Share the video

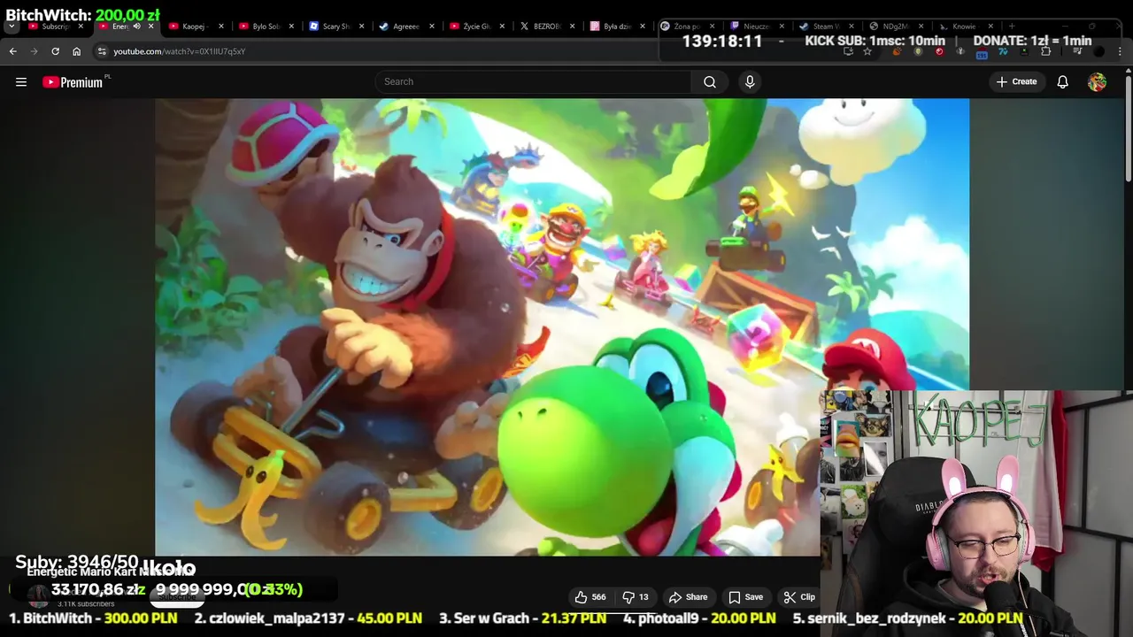pos(688,597)
